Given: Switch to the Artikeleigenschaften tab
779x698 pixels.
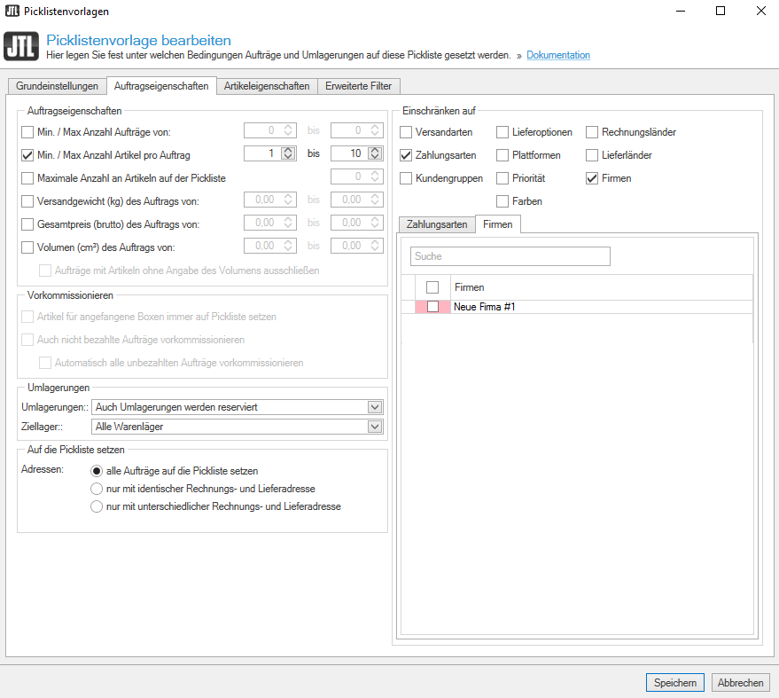Looking at the screenshot, I should click(267, 86).
